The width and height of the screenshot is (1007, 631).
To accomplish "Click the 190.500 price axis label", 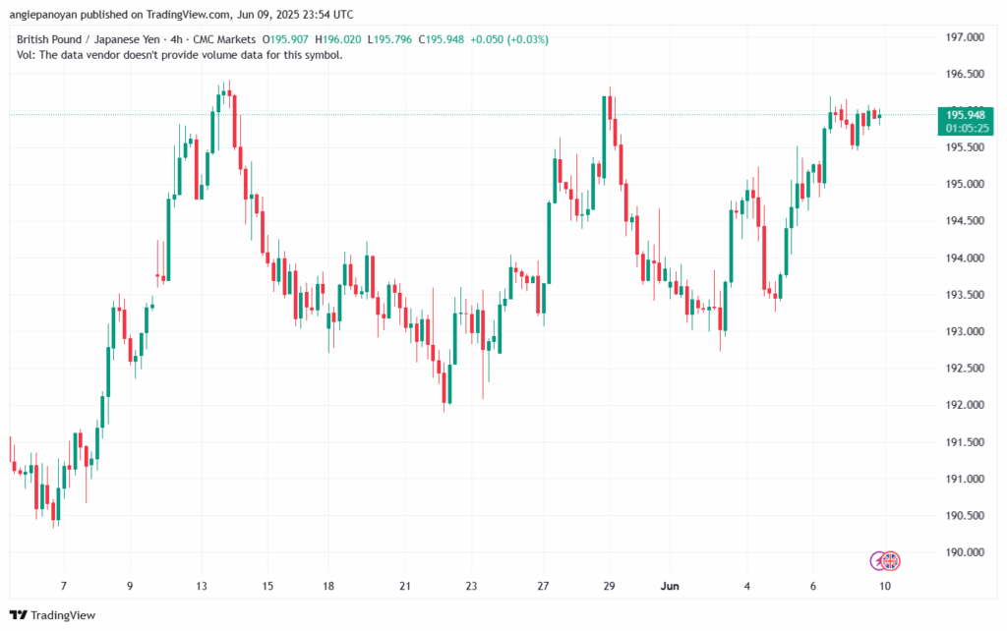I will point(965,515).
